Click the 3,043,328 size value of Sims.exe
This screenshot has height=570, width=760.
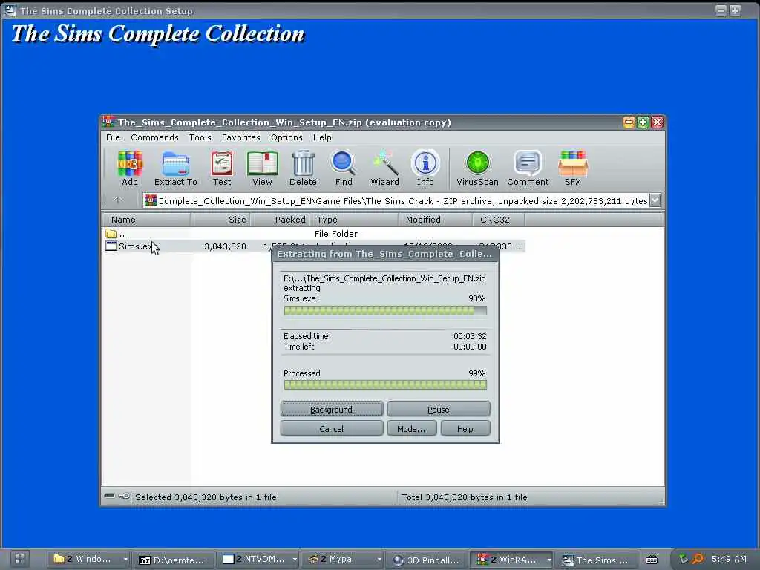pyautogui.click(x=225, y=246)
